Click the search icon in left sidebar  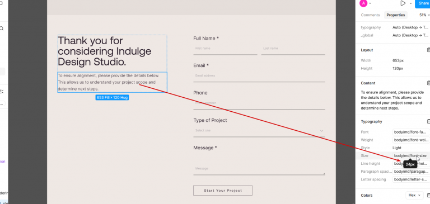pyautogui.click(x=2, y=29)
